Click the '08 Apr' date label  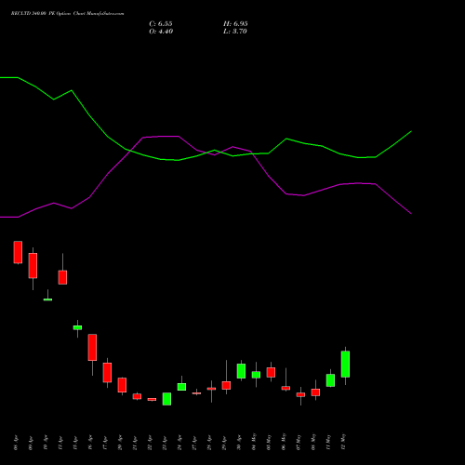pyautogui.click(x=16, y=443)
